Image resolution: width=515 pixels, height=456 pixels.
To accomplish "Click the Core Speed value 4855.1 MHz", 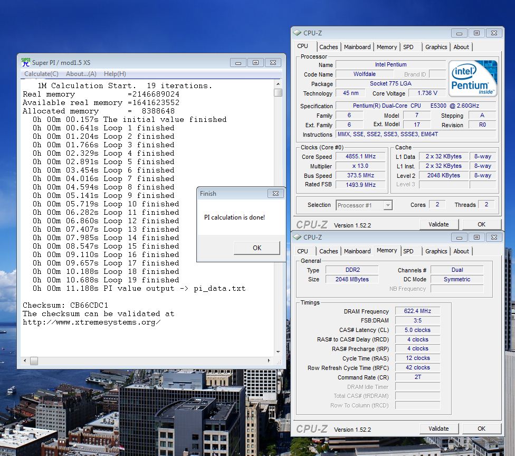I will pos(360,156).
